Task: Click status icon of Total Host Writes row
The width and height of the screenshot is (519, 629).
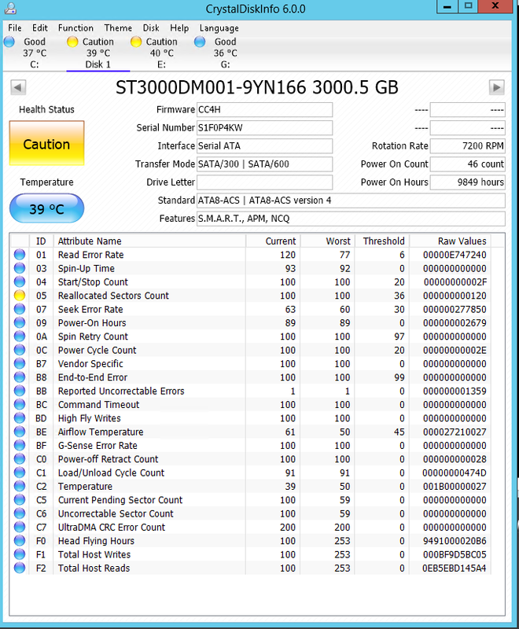Action: (x=19, y=554)
